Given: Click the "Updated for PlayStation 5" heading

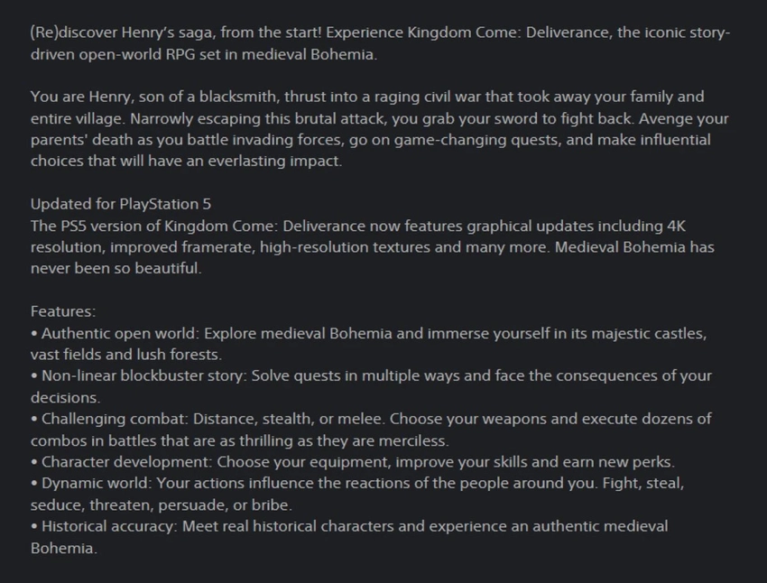Looking at the screenshot, I should 121,204.
